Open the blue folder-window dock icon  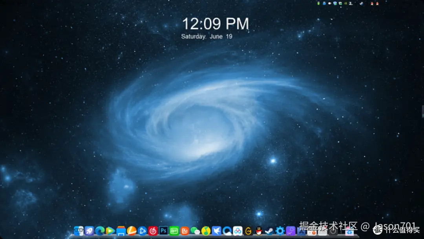click(121, 231)
